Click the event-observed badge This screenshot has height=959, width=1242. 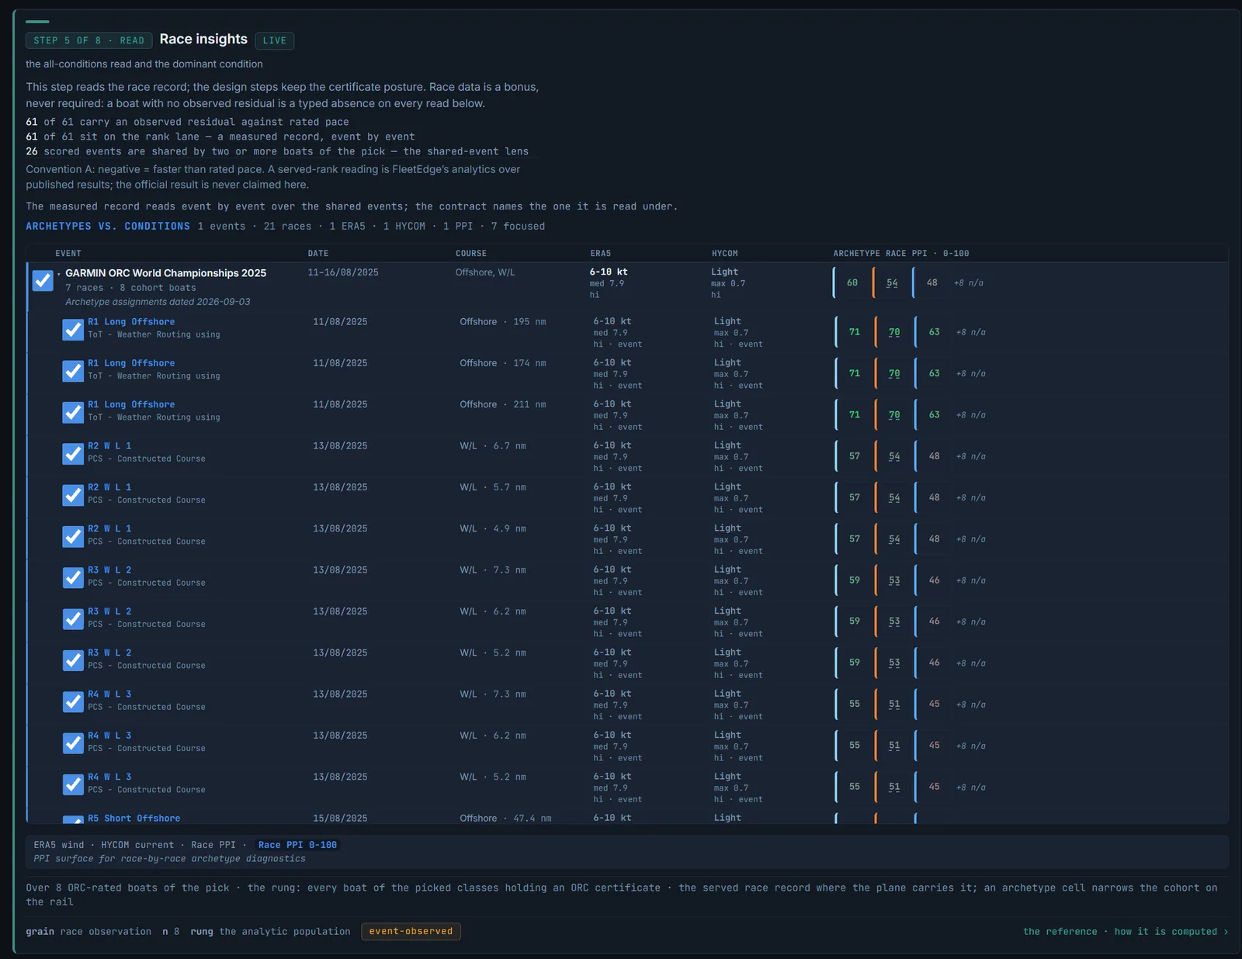(411, 931)
